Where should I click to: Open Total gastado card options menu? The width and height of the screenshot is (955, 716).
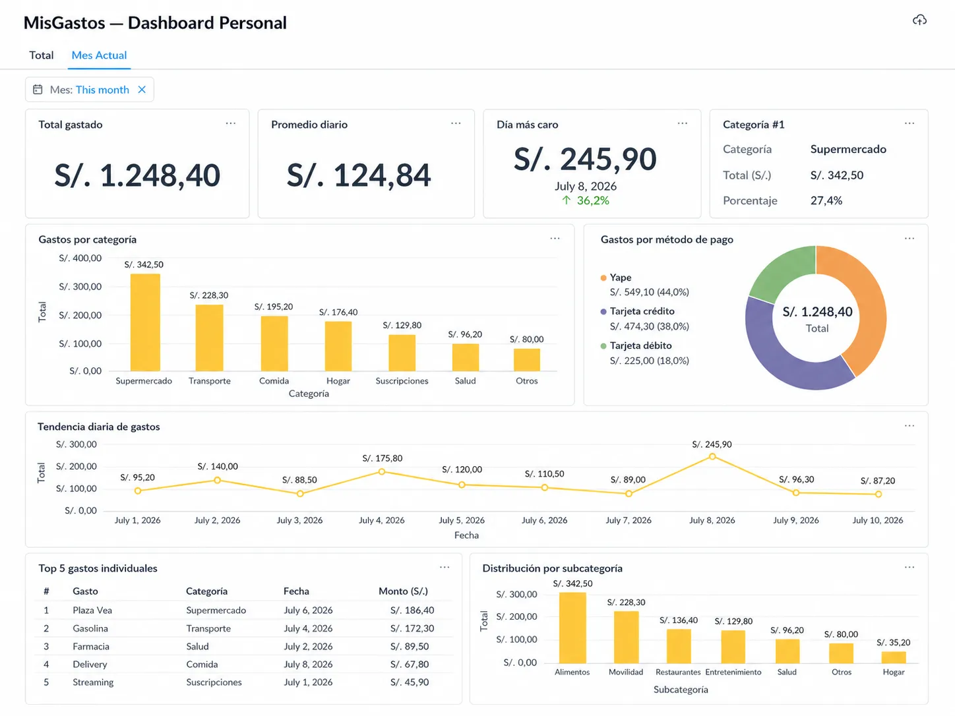[231, 123]
